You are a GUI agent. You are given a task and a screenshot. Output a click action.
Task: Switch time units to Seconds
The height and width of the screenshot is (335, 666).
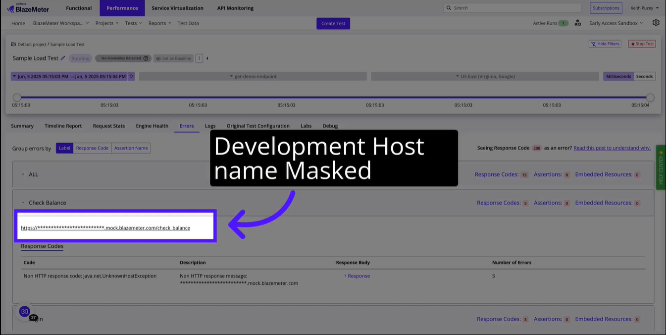(644, 76)
